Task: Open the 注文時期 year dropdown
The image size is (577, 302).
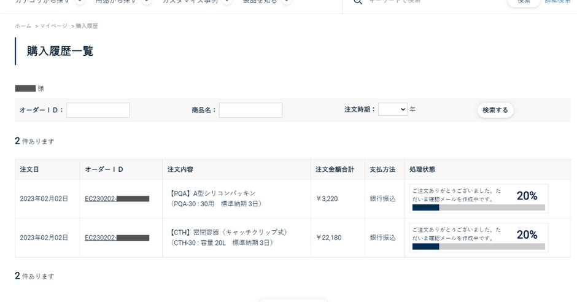Action: pos(393,110)
